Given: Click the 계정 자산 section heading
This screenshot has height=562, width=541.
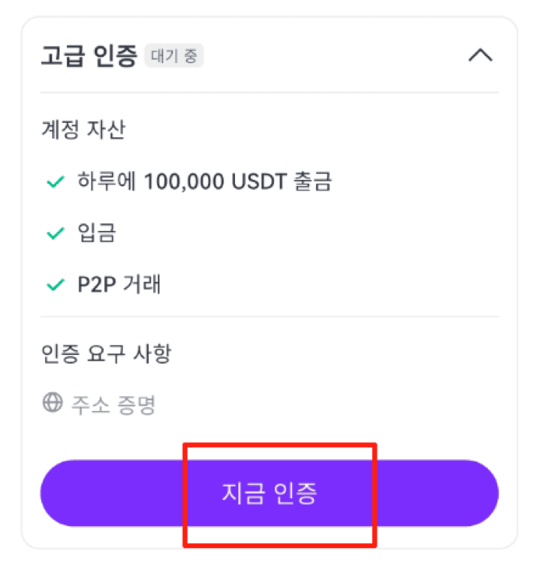Looking at the screenshot, I should click(83, 129).
